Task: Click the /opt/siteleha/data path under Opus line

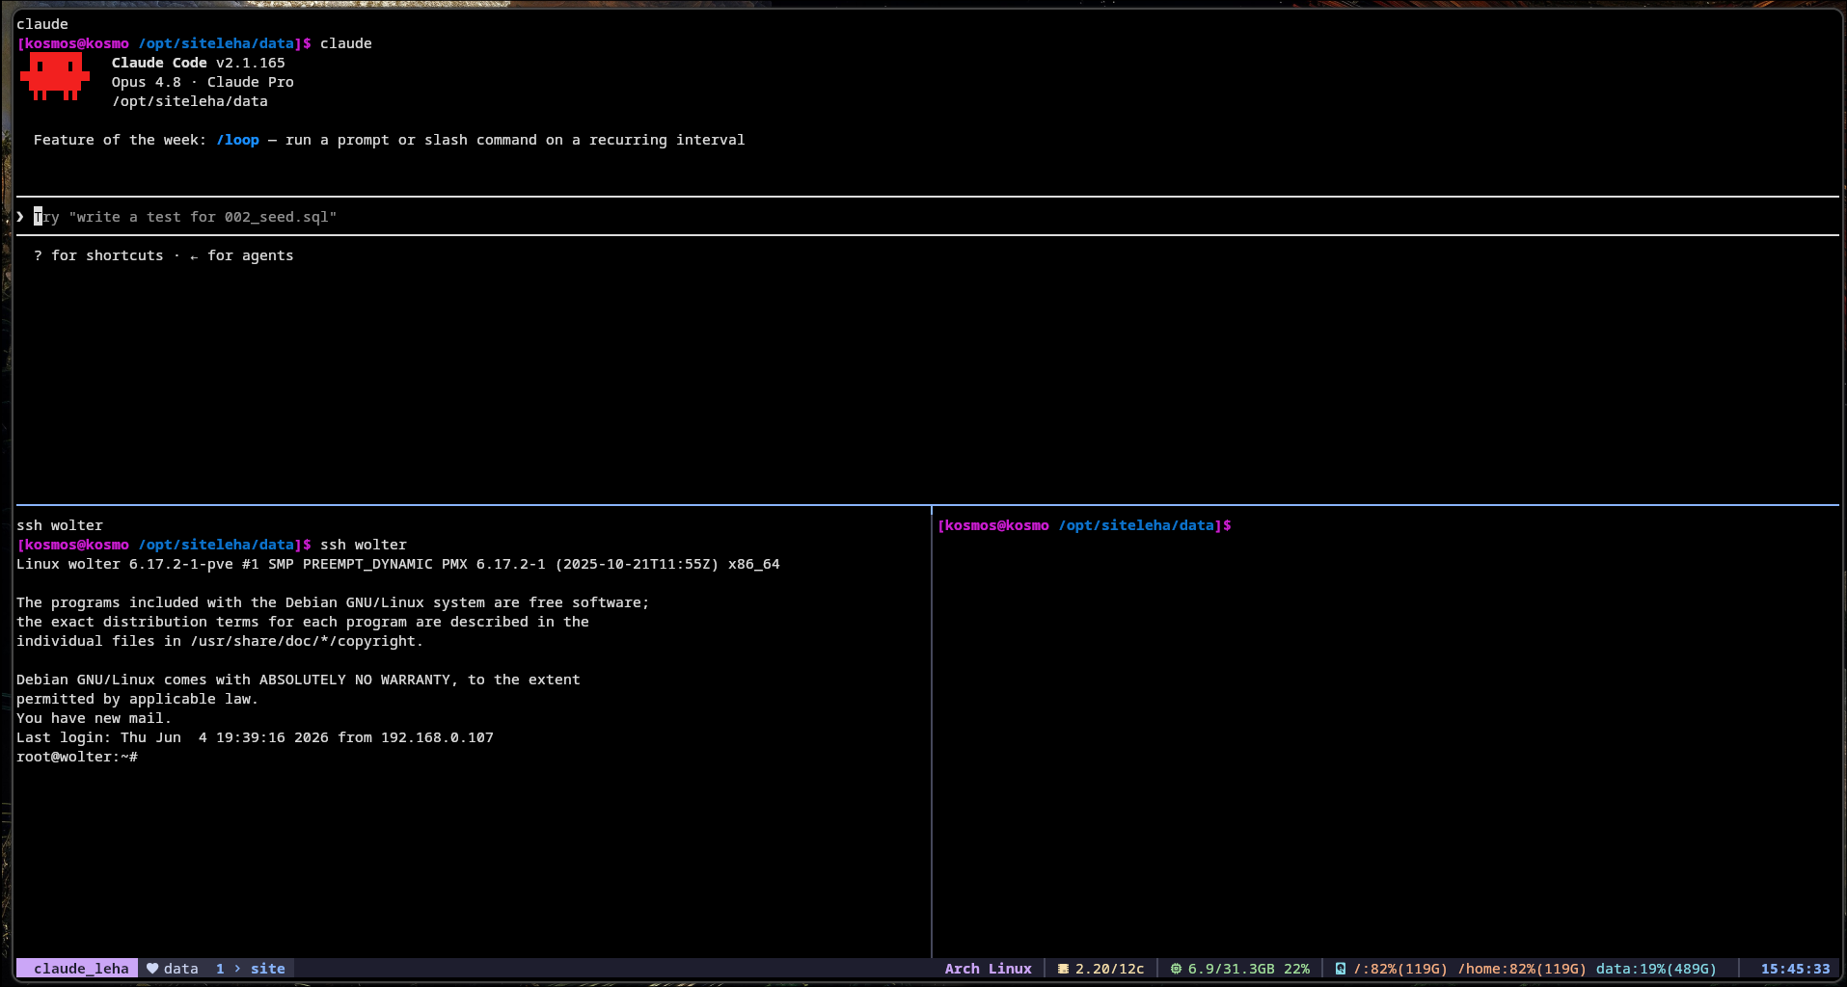Action: tap(190, 101)
